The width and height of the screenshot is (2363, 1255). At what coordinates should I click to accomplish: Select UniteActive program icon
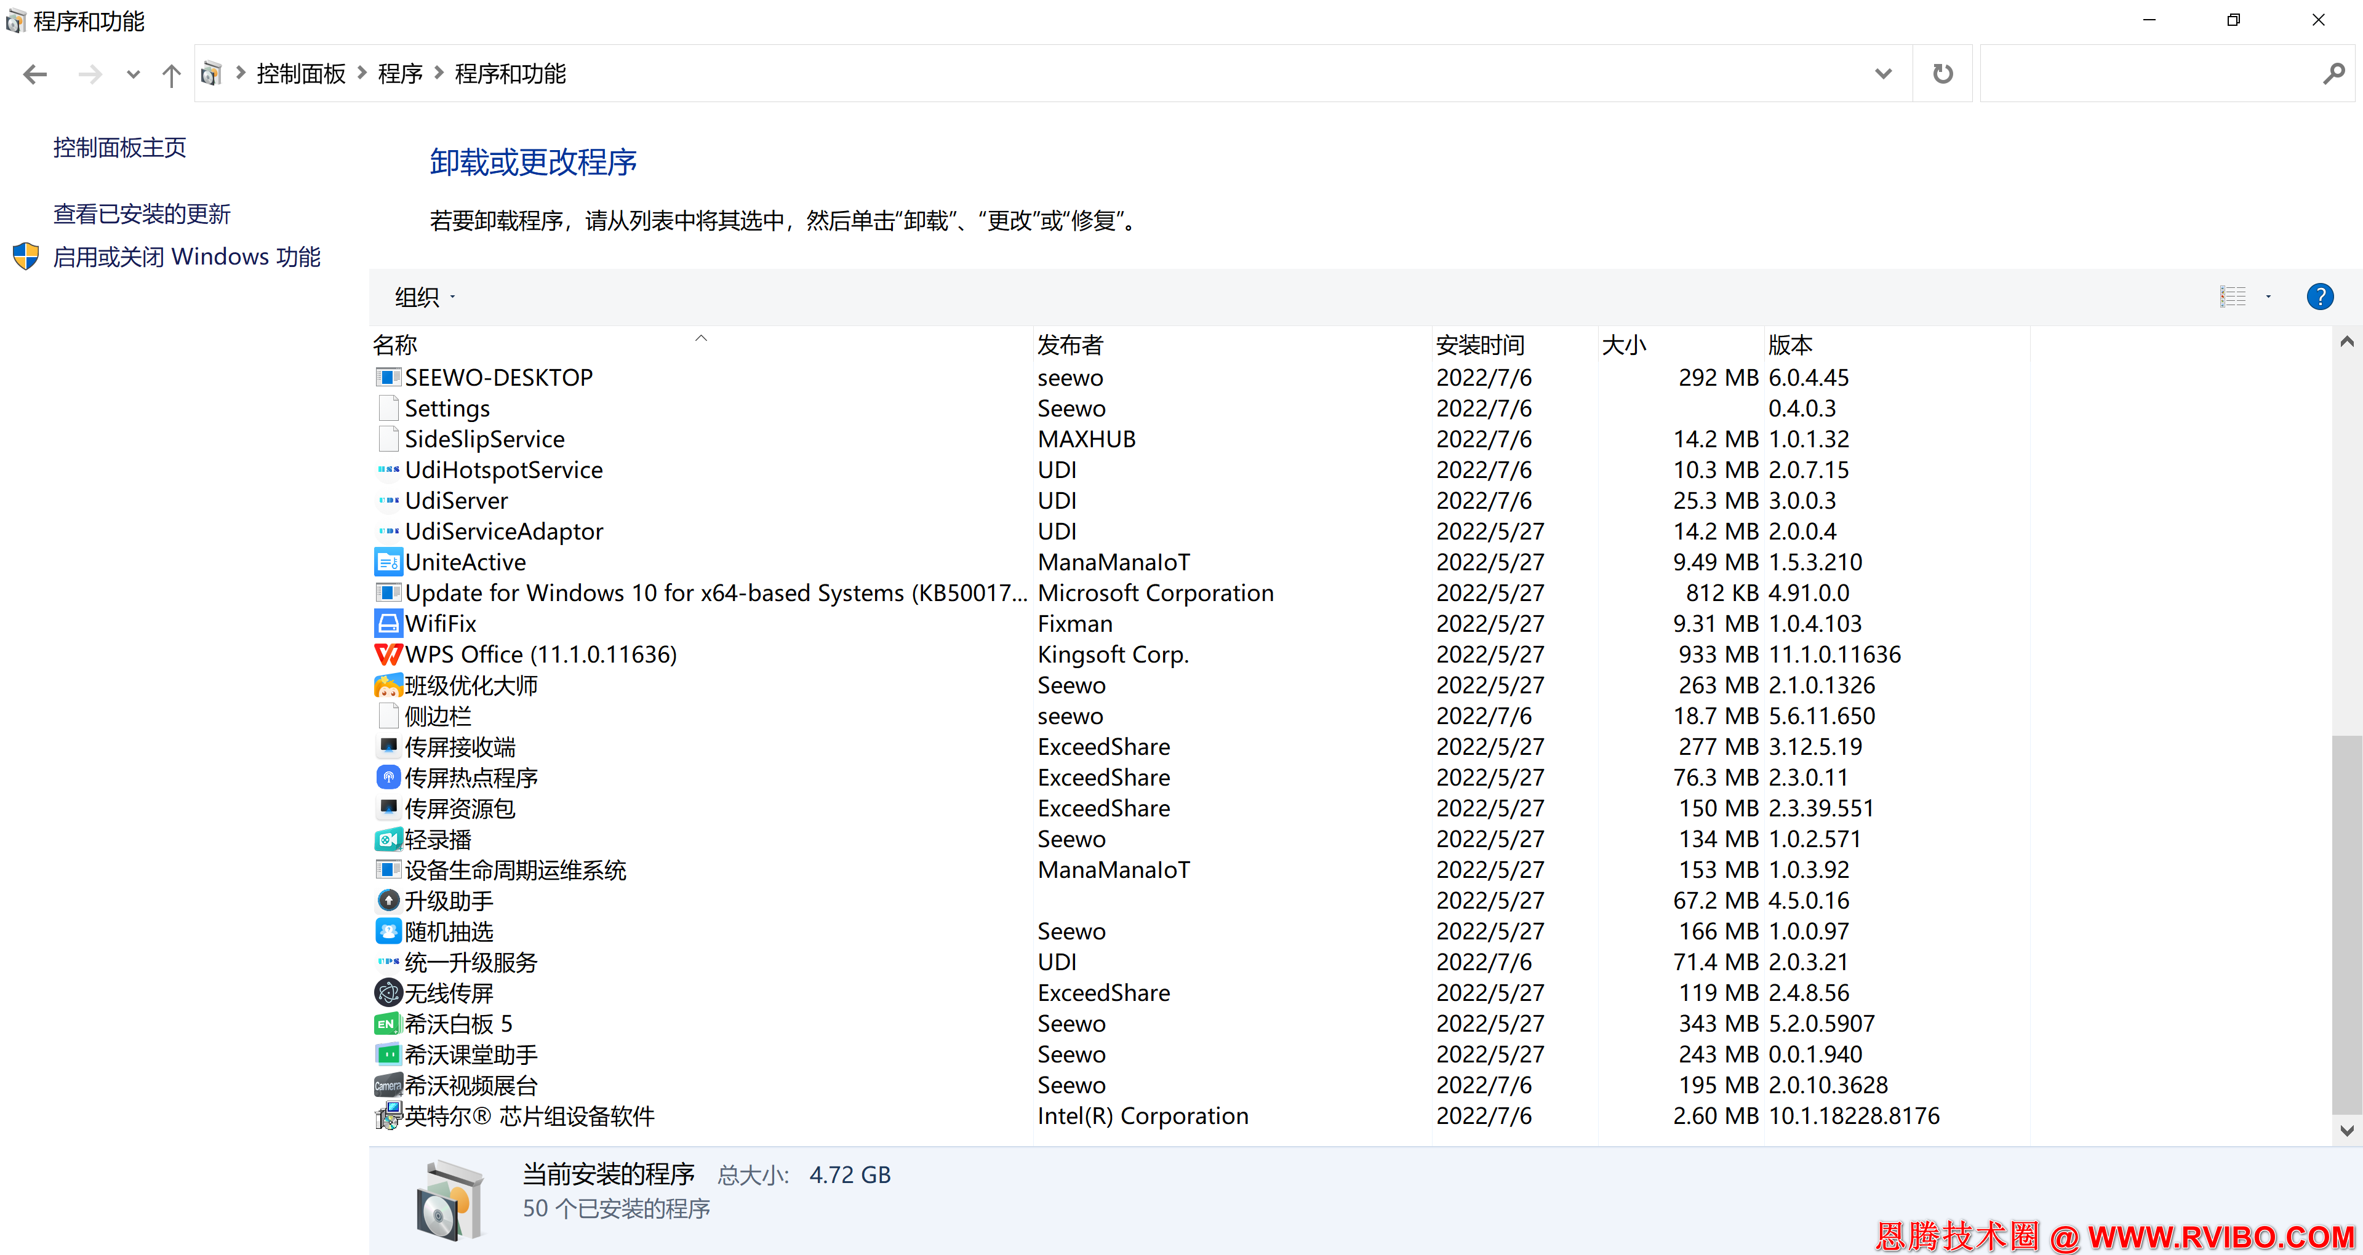click(388, 562)
